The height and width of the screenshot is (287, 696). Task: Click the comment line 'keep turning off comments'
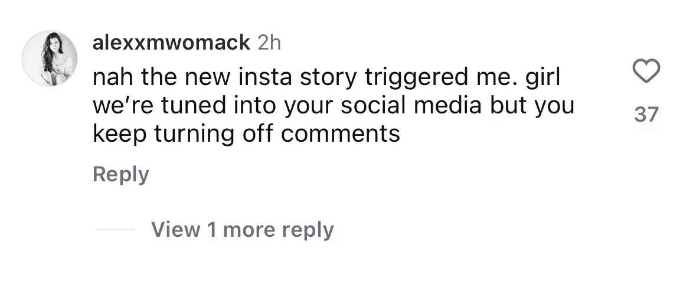click(x=246, y=134)
